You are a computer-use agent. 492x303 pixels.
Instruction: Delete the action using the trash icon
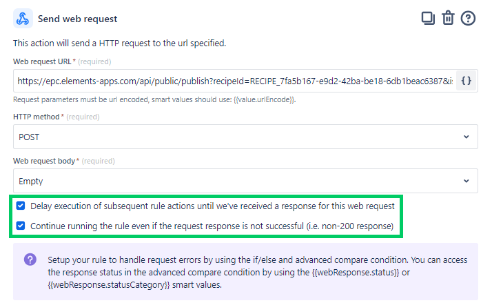coord(448,18)
